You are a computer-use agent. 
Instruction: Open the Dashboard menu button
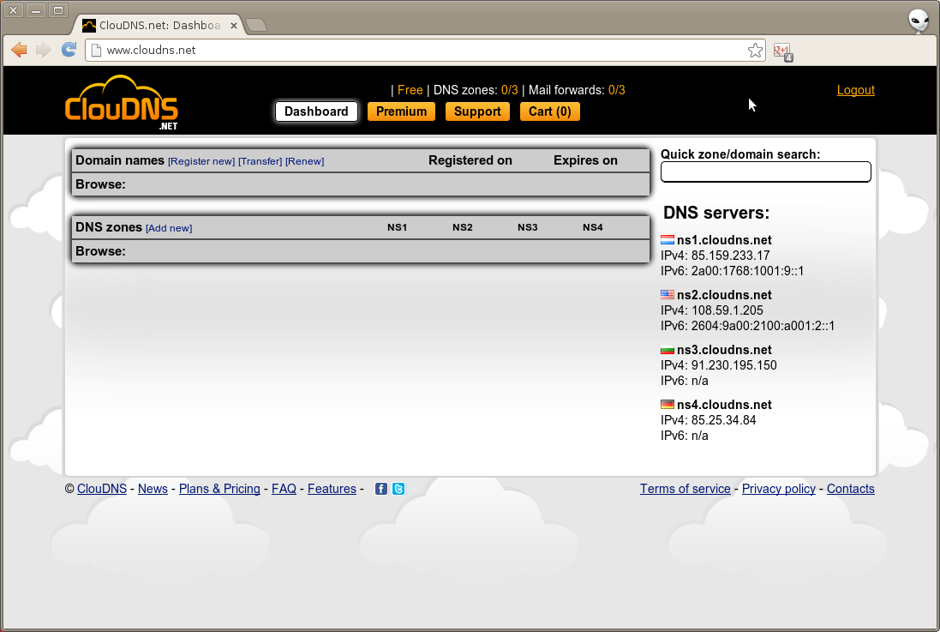point(316,111)
